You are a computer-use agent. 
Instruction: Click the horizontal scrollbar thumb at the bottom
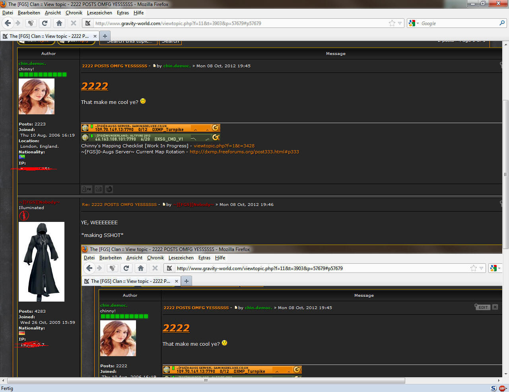206,380
